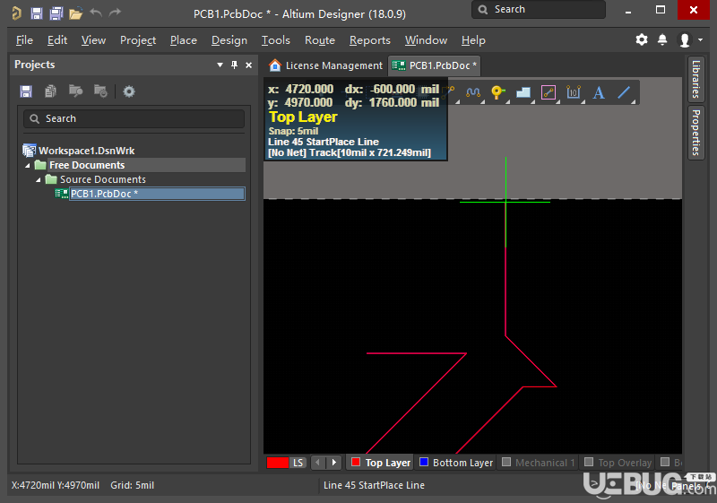Select PCB1.PcbDoc * in the project tree
Viewport: 717px width, 503px height.
(x=158, y=194)
